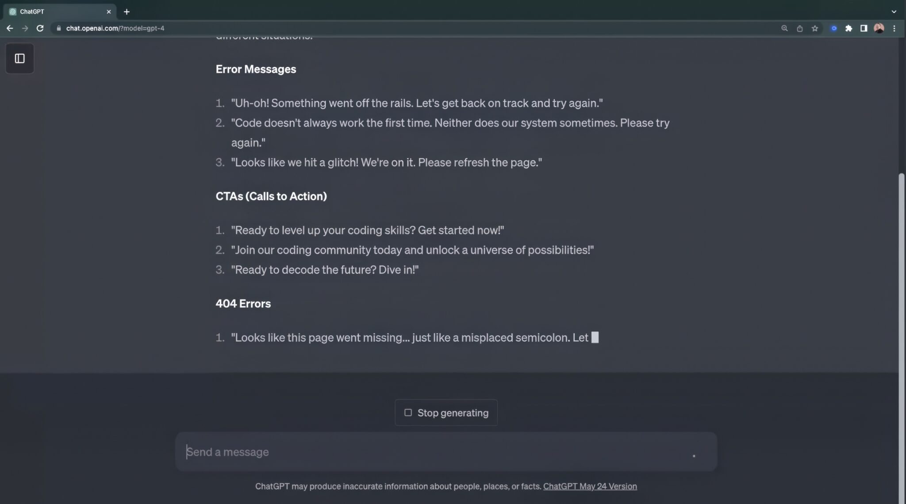The image size is (906, 504).
Task: Focus the Send a message input field
Action: click(446, 452)
